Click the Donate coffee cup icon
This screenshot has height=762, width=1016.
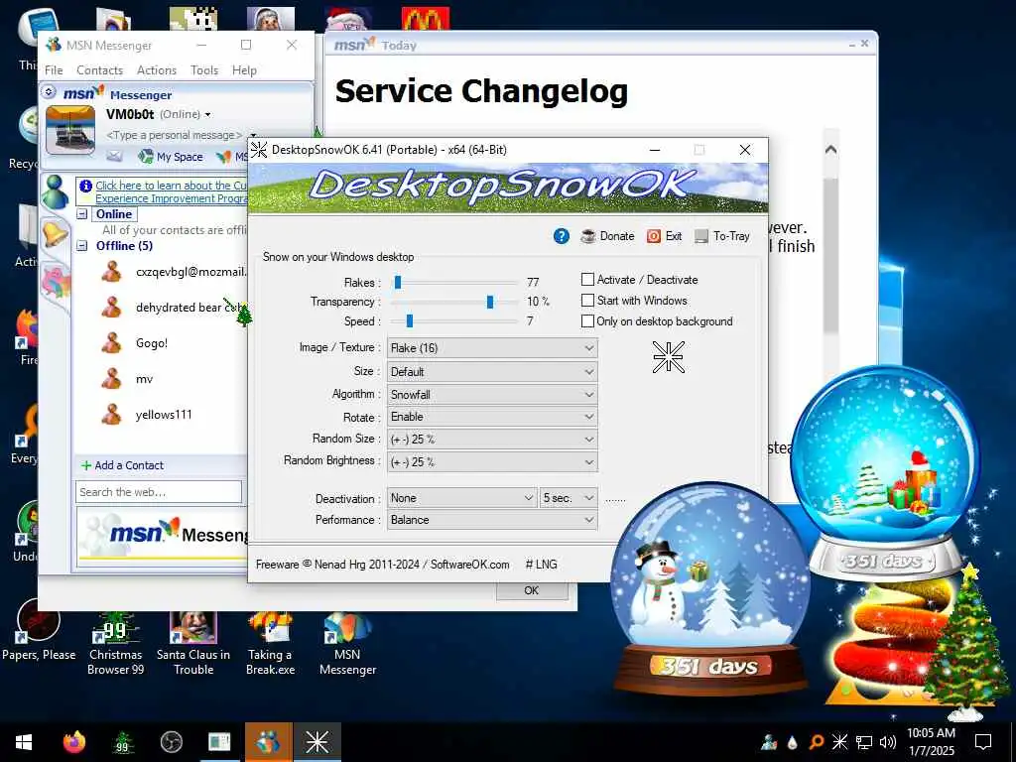(x=587, y=236)
